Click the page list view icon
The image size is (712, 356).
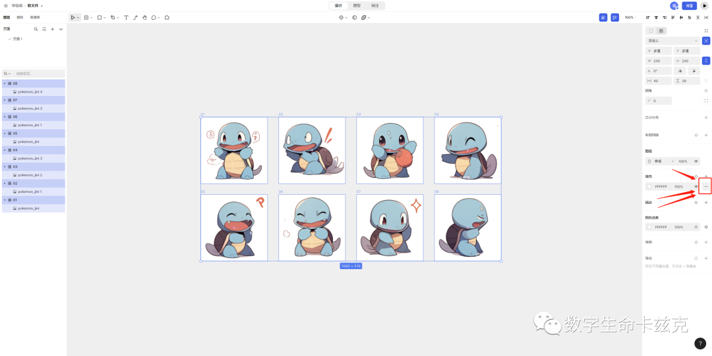[44, 29]
